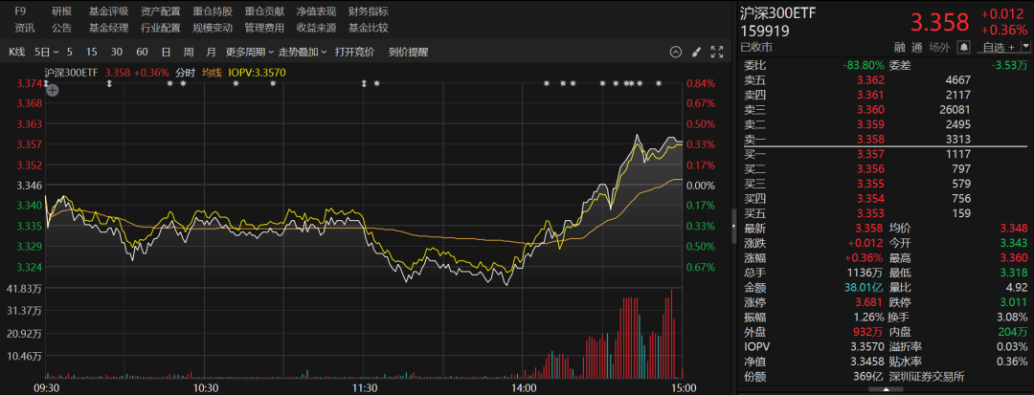Click the 融 margin tag

[x=899, y=47]
